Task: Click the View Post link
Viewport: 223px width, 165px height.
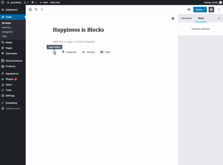Action: point(55,2)
